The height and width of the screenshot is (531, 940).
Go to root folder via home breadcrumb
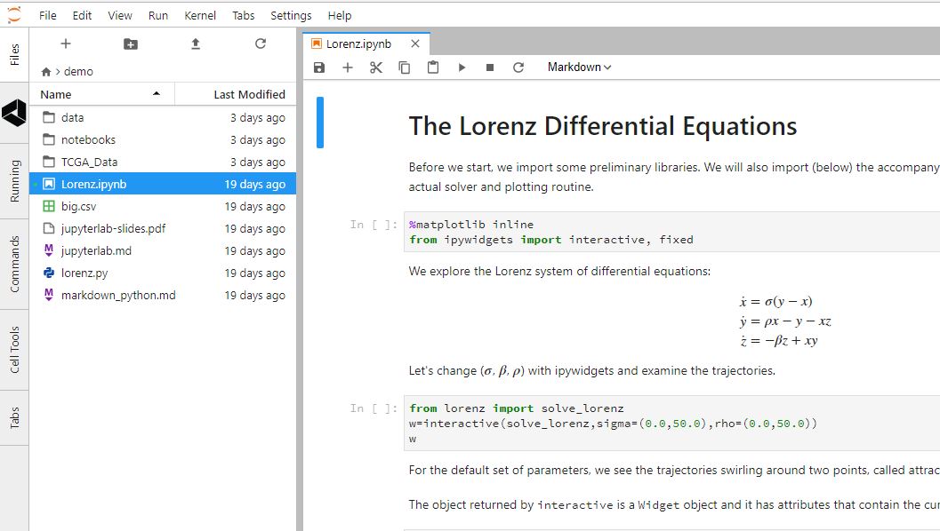[46, 71]
